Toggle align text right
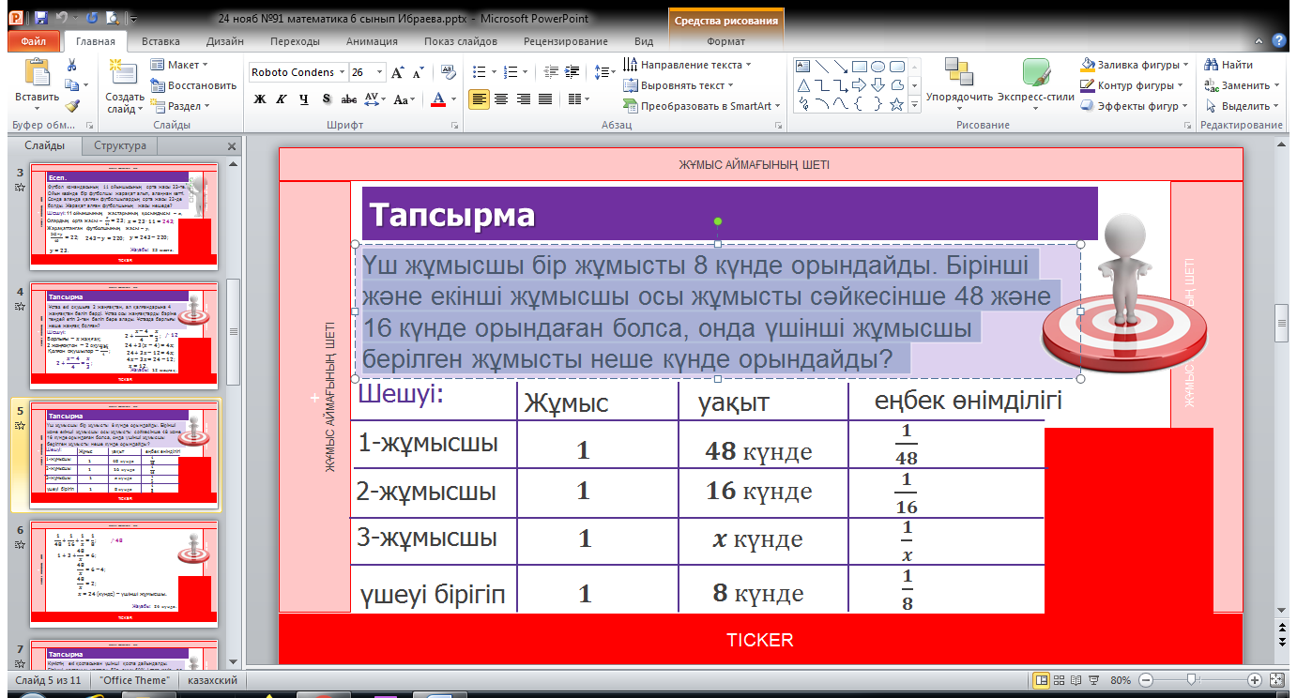1297x698 pixels. (x=523, y=99)
